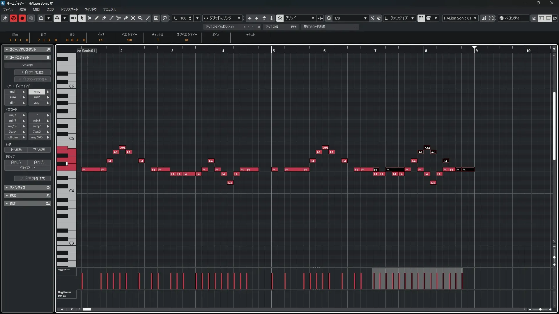559x314 pixels.
Task: Toggle the Snap on/off button
Action: 280,18
